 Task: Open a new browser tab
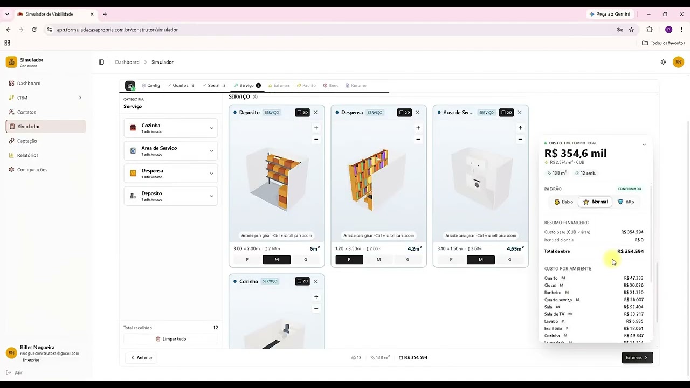[105, 14]
